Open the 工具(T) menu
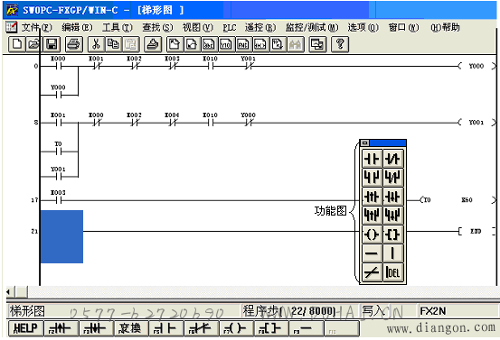 (x=117, y=28)
